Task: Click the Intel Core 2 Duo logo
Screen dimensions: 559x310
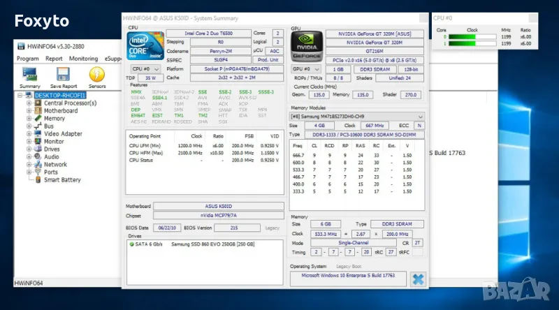Action: [145, 47]
